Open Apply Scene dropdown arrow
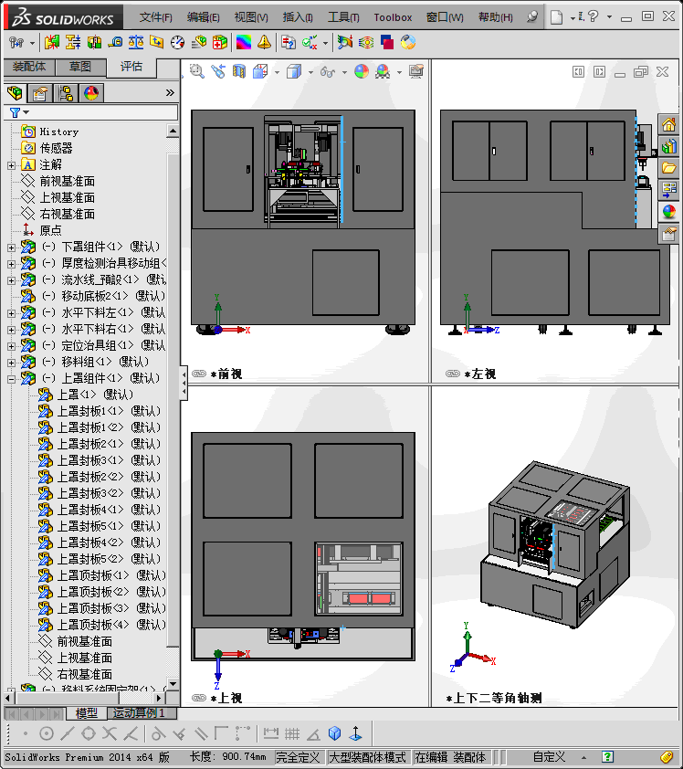The height and width of the screenshot is (769, 683). click(399, 72)
